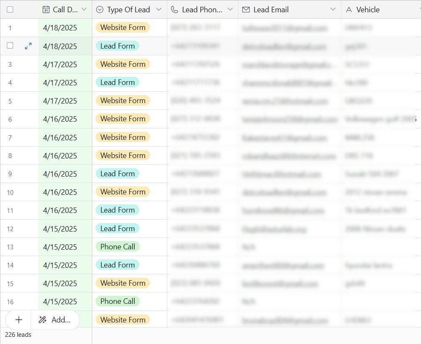Open the Lead Email column dropdown arrow
The image size is (421, 344).
pos(333,9)
